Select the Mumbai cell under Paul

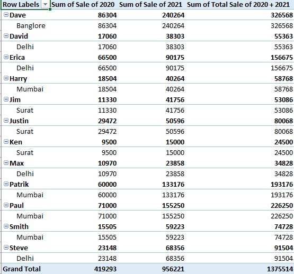(30, 216)
